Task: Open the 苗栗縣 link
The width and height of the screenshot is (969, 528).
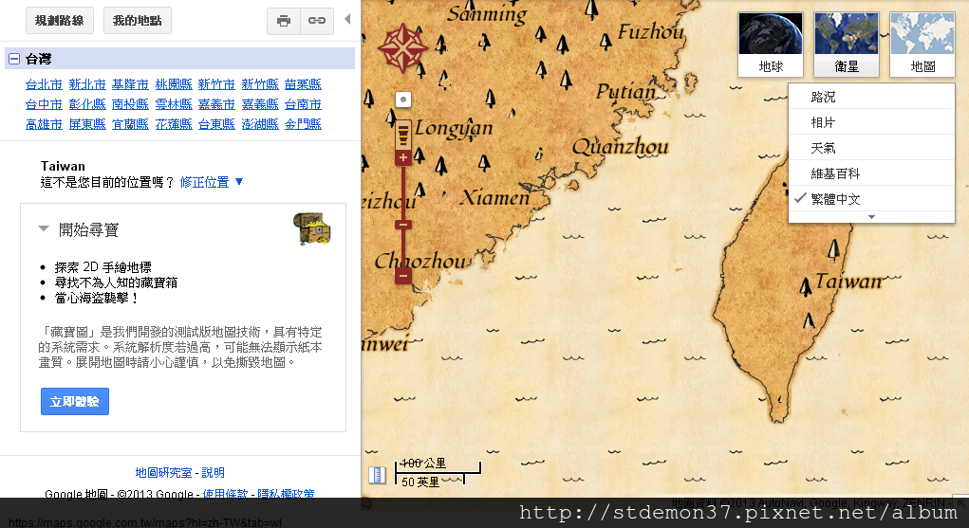Action: pos(303,84)
